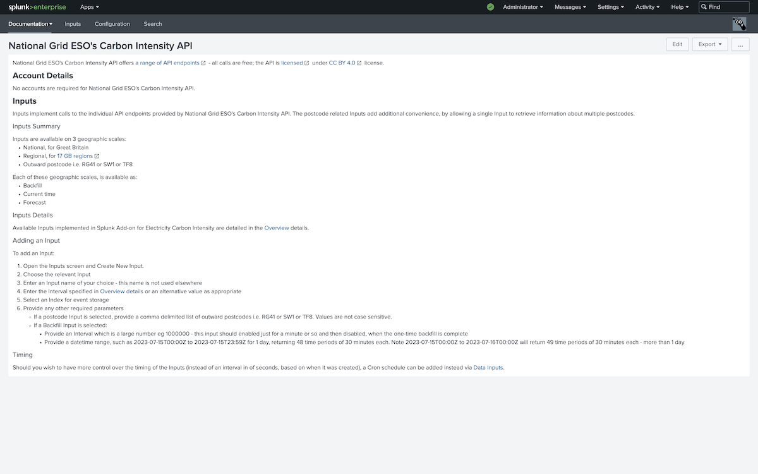The height and width of the screenshot is (474, 758).
Task: Click 'National, for Great Britain' bullet
Action: pos(56,148)
